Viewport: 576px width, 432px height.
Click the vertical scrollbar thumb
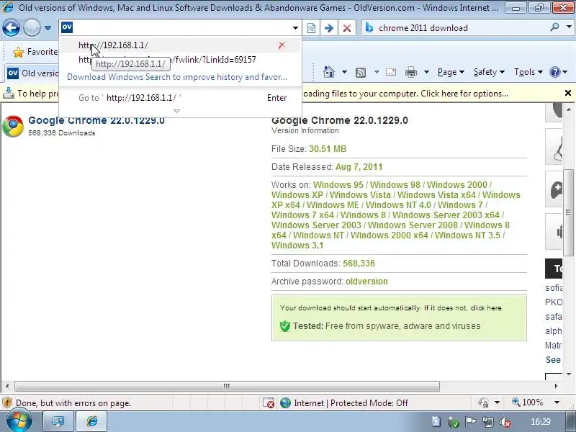pyautogui.click(x=568, y=212)
